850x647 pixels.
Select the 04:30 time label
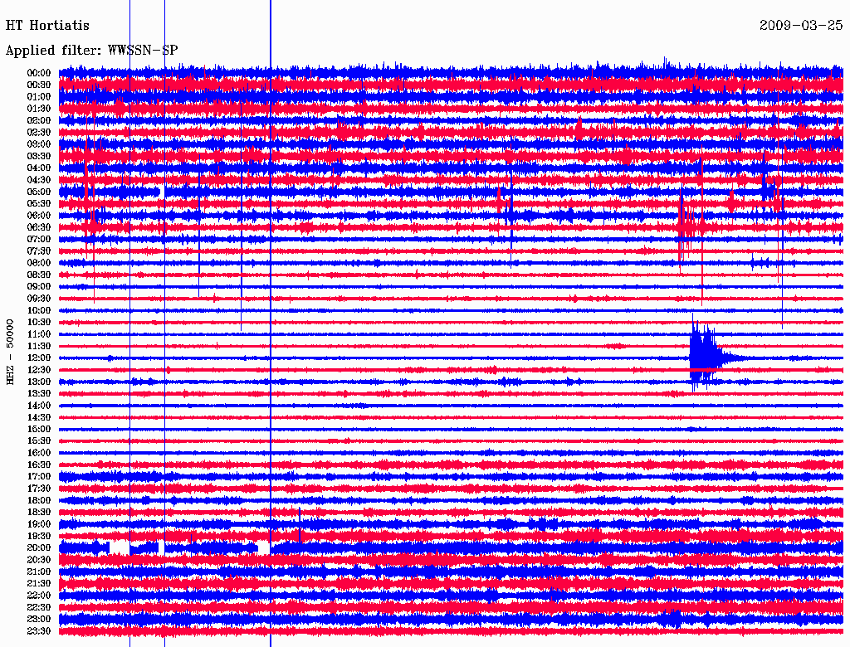(39, 180)
